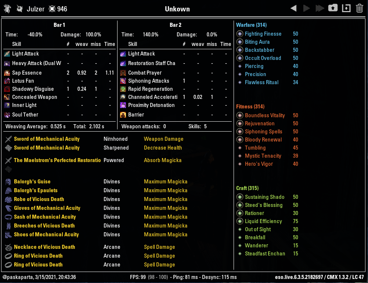This screenshot has width=368, height=283.
Task: Open Sword of Mechanical Acuity Sharpened link
Action: click(x=47, y=148)
